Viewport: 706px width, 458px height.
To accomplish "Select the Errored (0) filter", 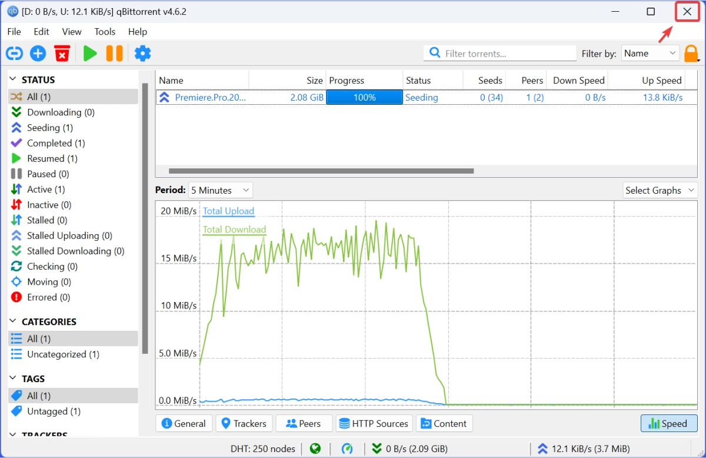I will point(73,297).
